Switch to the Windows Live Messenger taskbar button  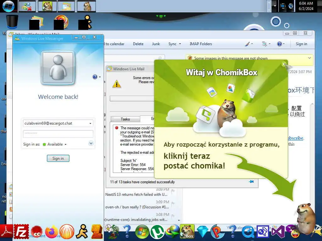click(27, 6)
